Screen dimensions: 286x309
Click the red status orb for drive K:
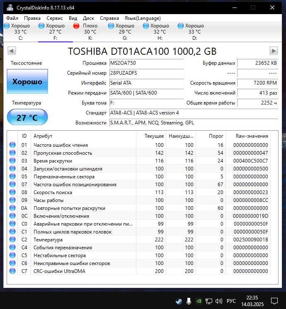[x=76, y=26]
